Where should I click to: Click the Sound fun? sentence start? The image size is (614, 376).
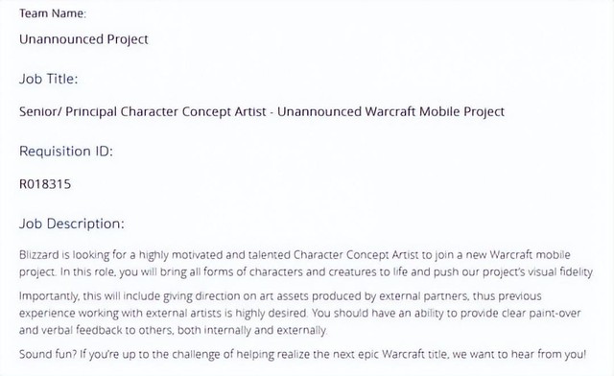point(48,355)
